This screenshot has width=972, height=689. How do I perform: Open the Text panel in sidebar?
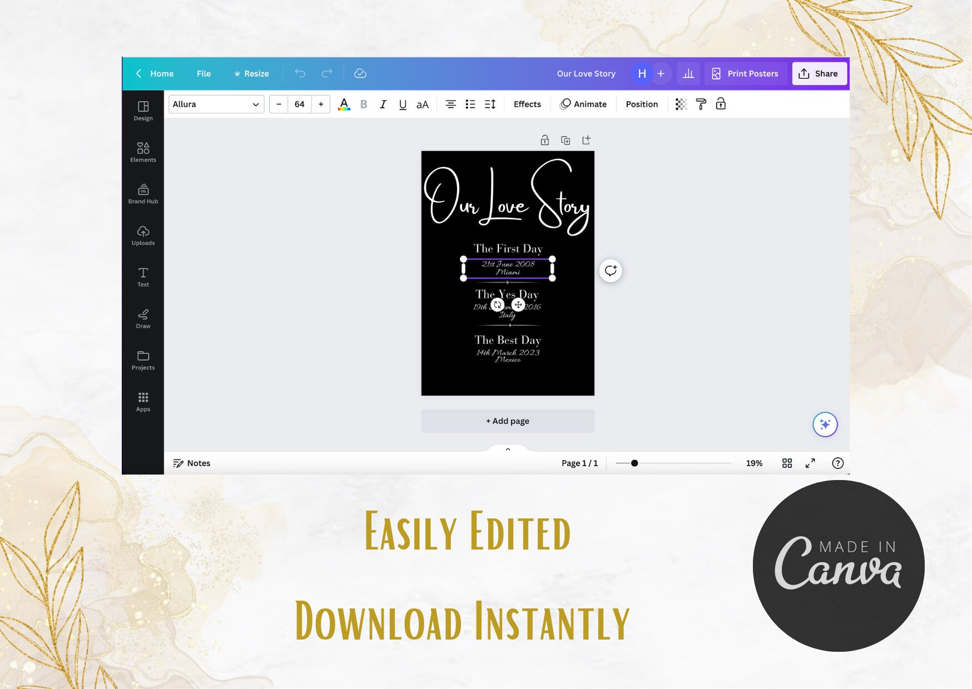[x=143, y=277]
